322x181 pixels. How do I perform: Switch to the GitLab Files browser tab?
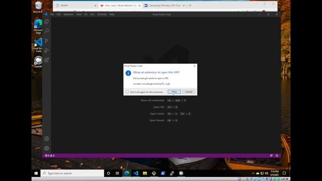(x=120, y=6)
